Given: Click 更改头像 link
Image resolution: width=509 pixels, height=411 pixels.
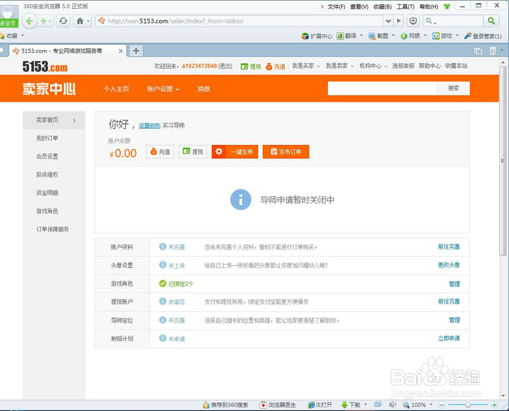Looking at the screenshot, I should (x=448, y=265).
